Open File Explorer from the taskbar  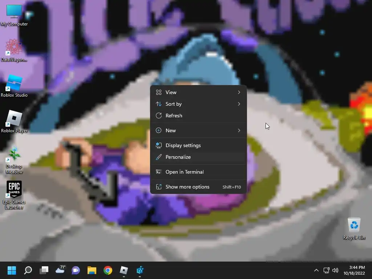coord(92,270)
